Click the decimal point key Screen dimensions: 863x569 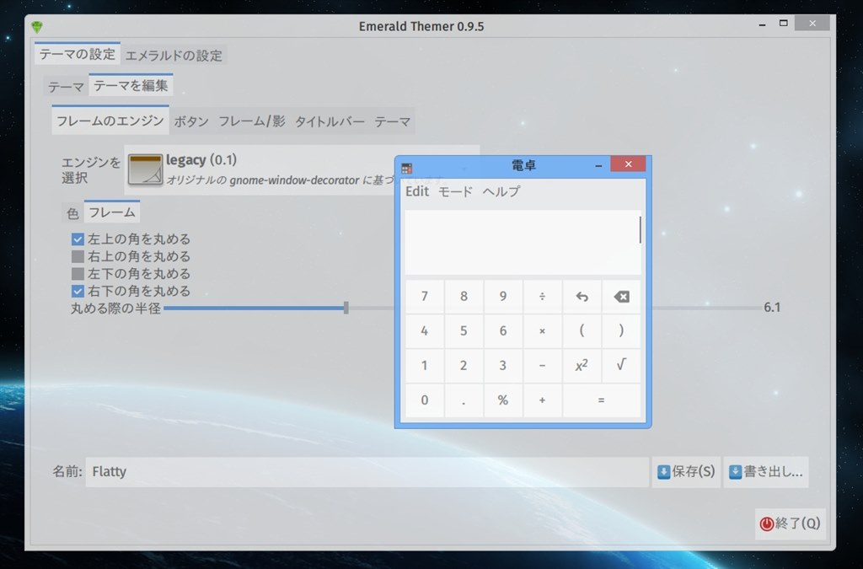(x=464, y=400)
